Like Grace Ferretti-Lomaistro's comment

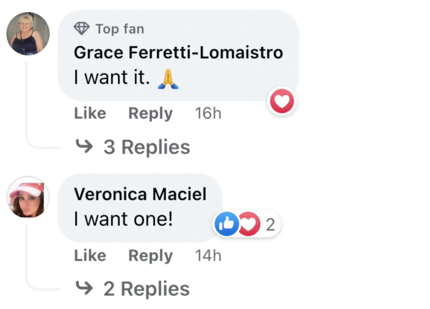[x=90, y=113]
